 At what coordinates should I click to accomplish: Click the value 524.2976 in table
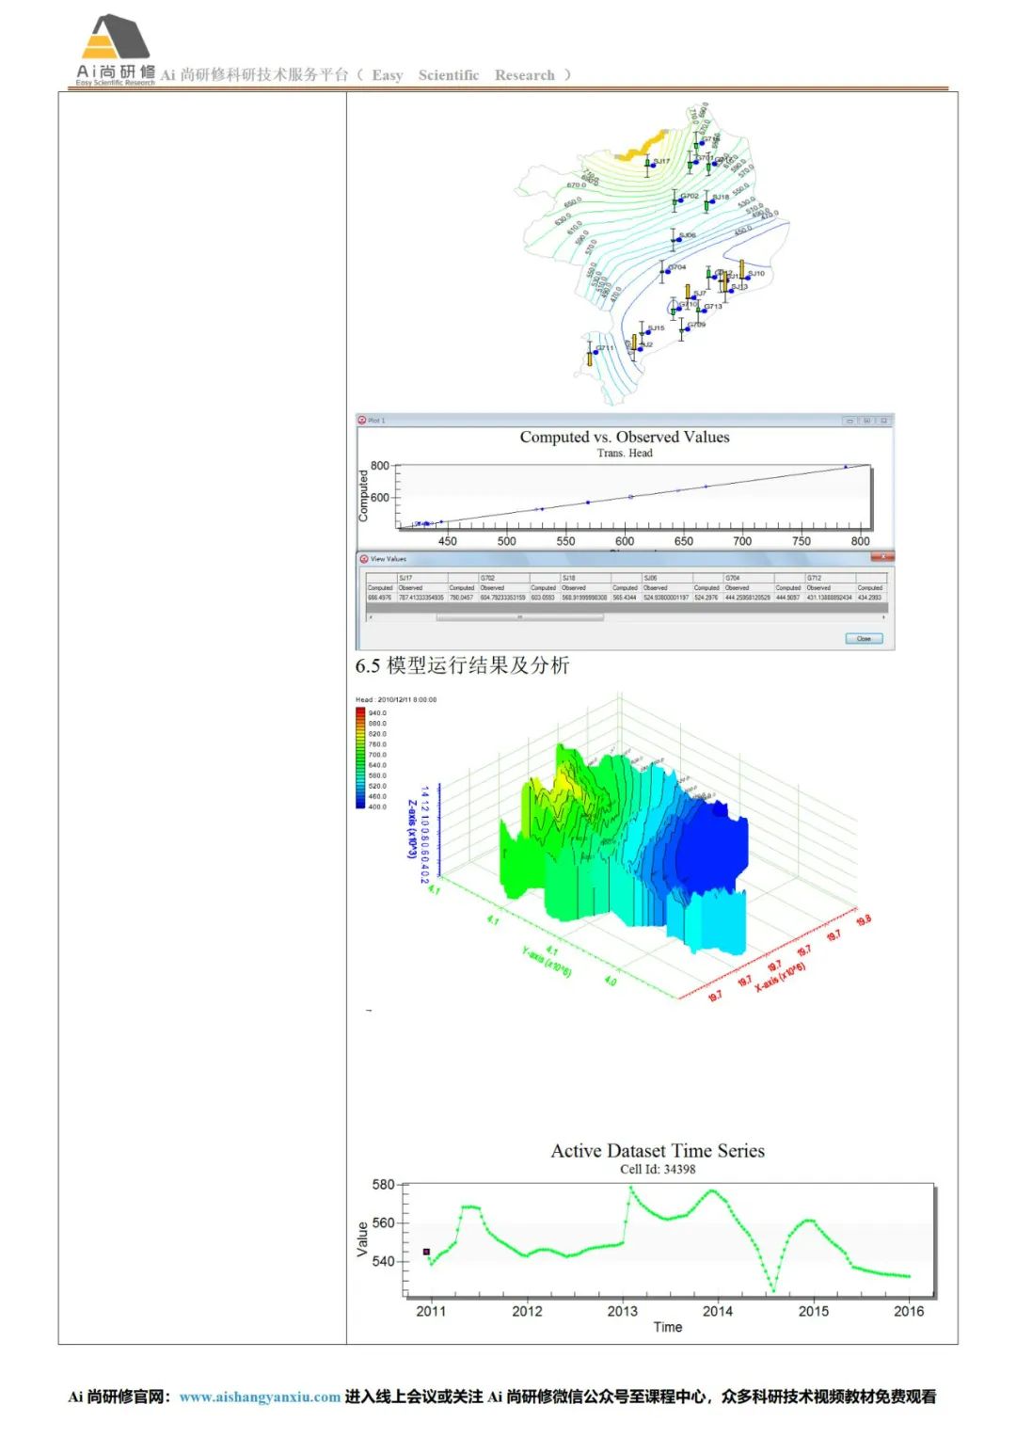click(x=706, y=598)
